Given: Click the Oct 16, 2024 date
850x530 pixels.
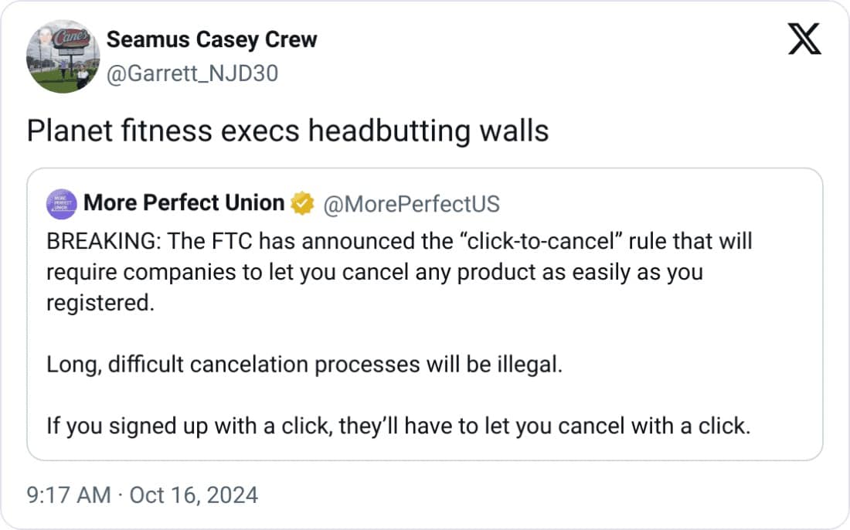Looking at the screenshot, I should point(192,494).
